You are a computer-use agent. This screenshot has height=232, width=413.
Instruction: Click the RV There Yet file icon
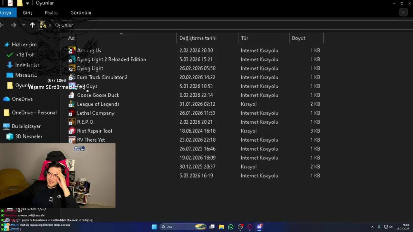pyautogui.click(x=72, y=140)
